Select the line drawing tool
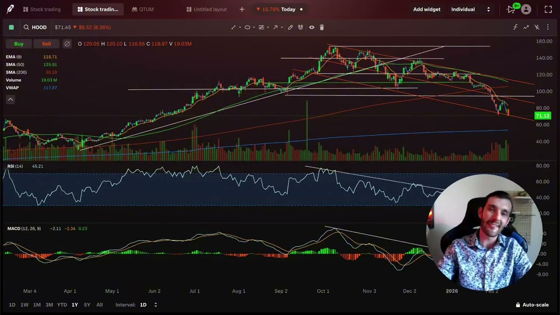 (233, 27)
